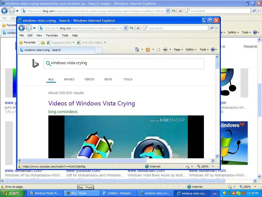The width and height of the screenshot is (262, 197).
Task: Click privacy lock icon in front status bar
Action: pyautogui.click(x=188, y=166)
